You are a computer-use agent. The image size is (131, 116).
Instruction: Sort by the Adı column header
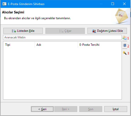[x=56, y=45]
